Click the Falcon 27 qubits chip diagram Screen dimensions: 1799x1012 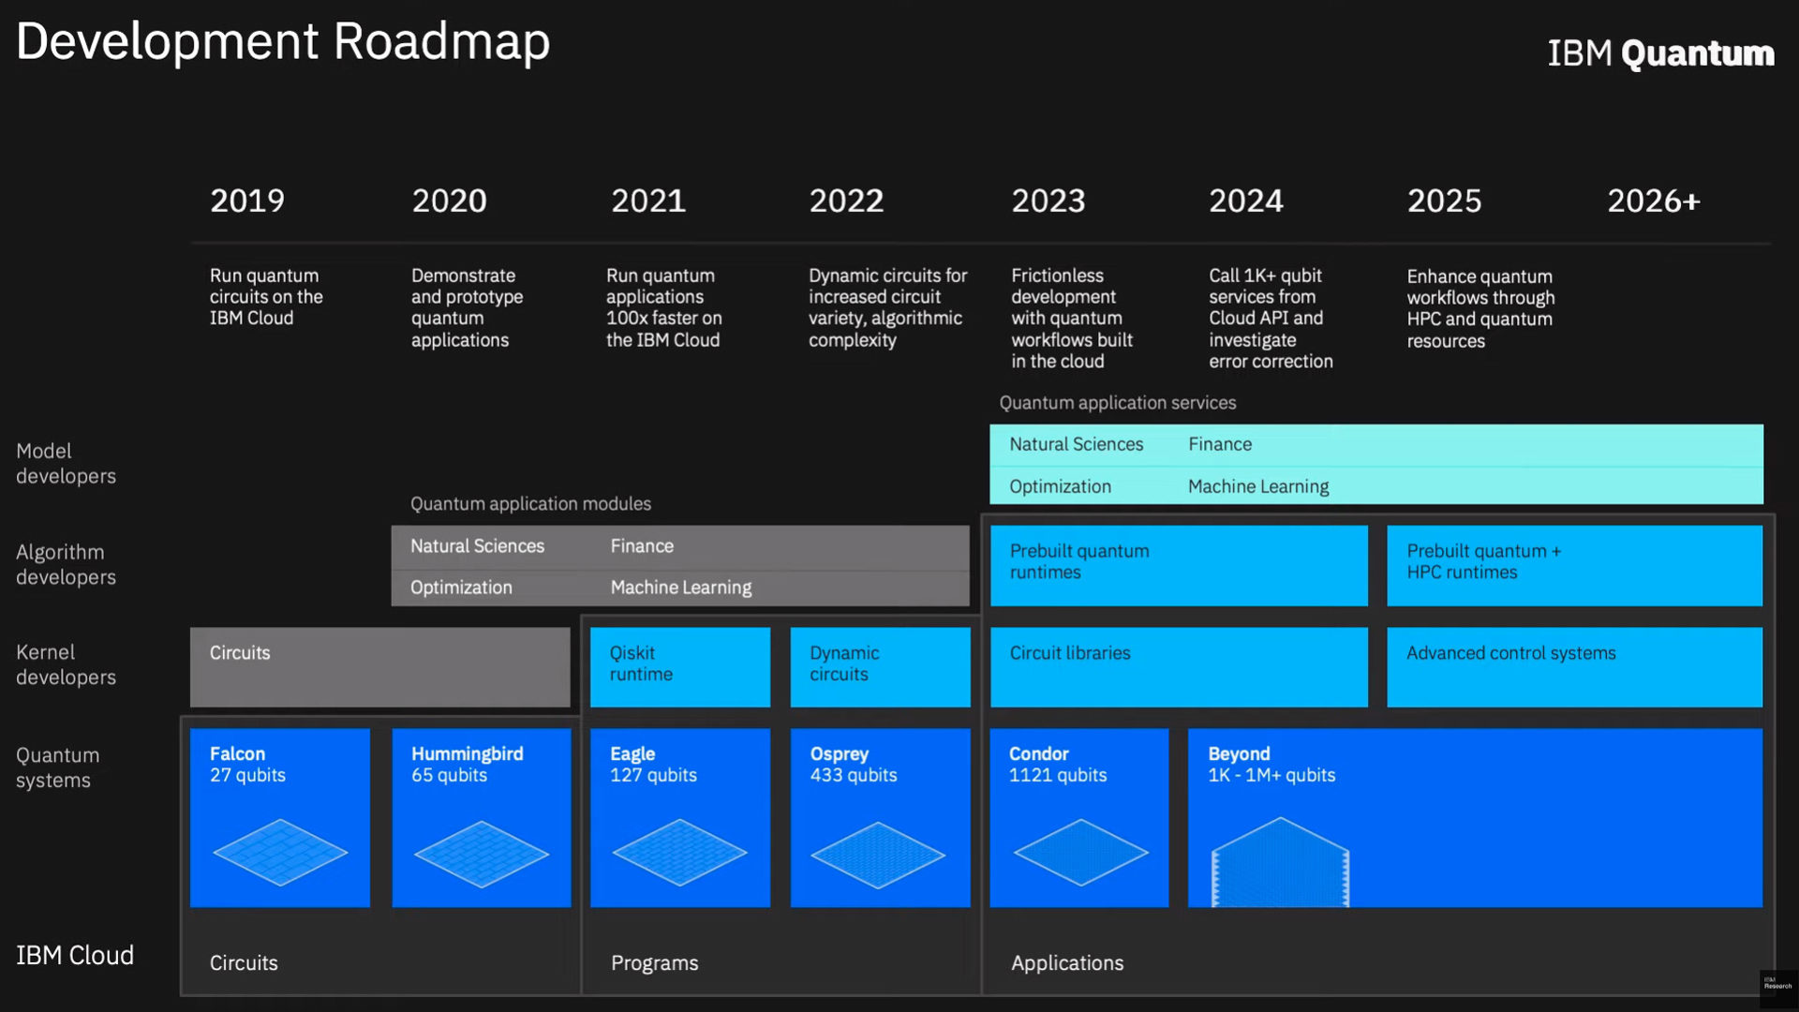(x=279, y=853)
